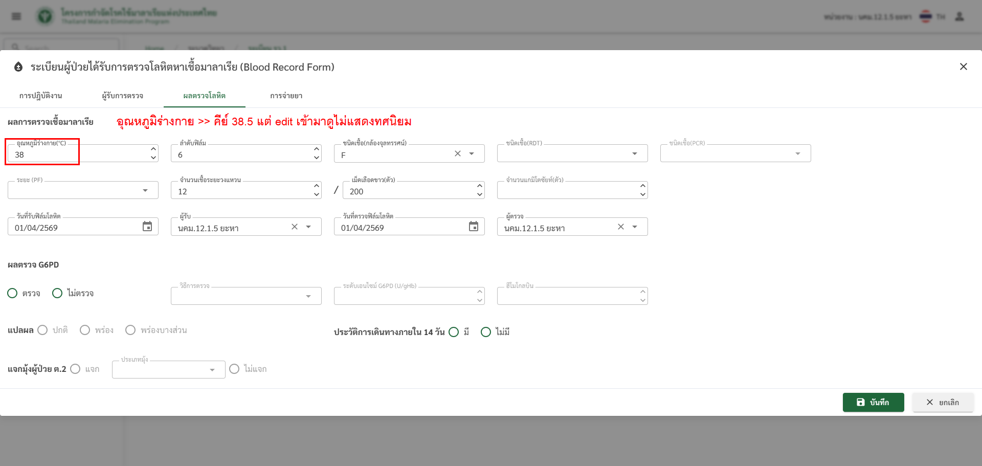Select the ตรวจ radio for G6PD
Image resolution: width=982 pixels, height=466 pixels.
pyautogui.click(x=13, y=293)
